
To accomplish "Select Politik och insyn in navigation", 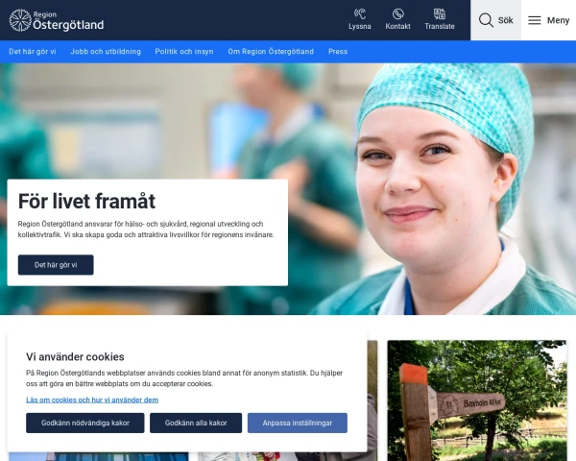I will 184,52.
